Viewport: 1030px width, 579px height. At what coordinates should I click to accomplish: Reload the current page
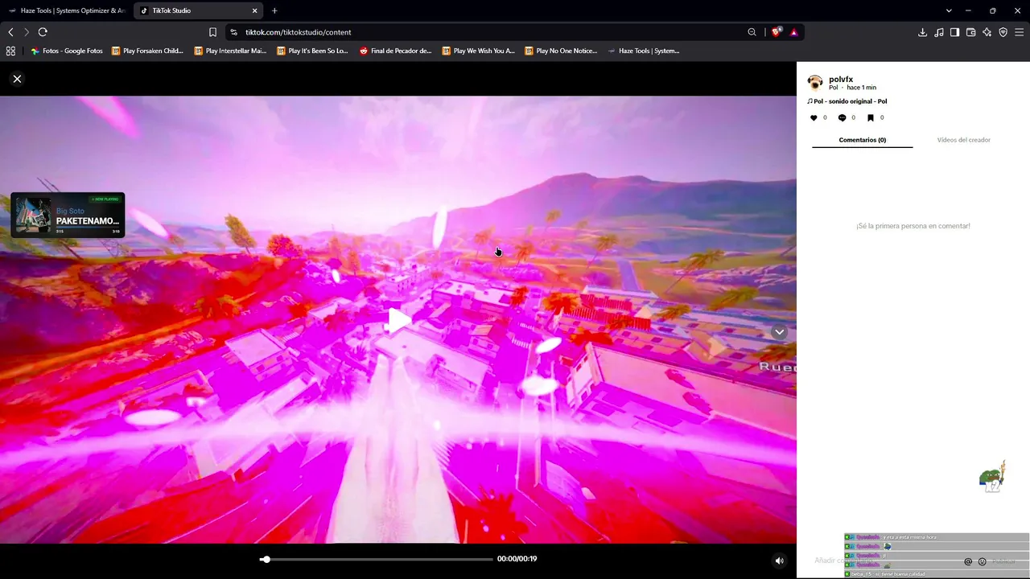point(43,32)
